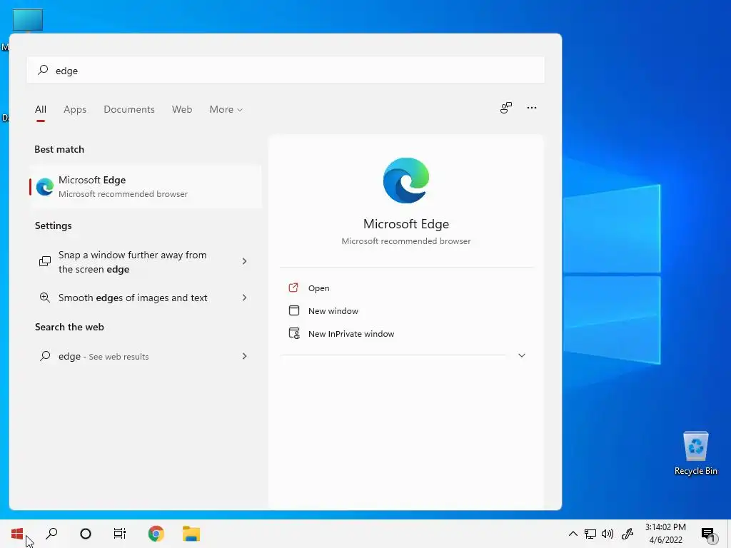Select the Recycle Bin desktop icon

(x=695, y=453)
